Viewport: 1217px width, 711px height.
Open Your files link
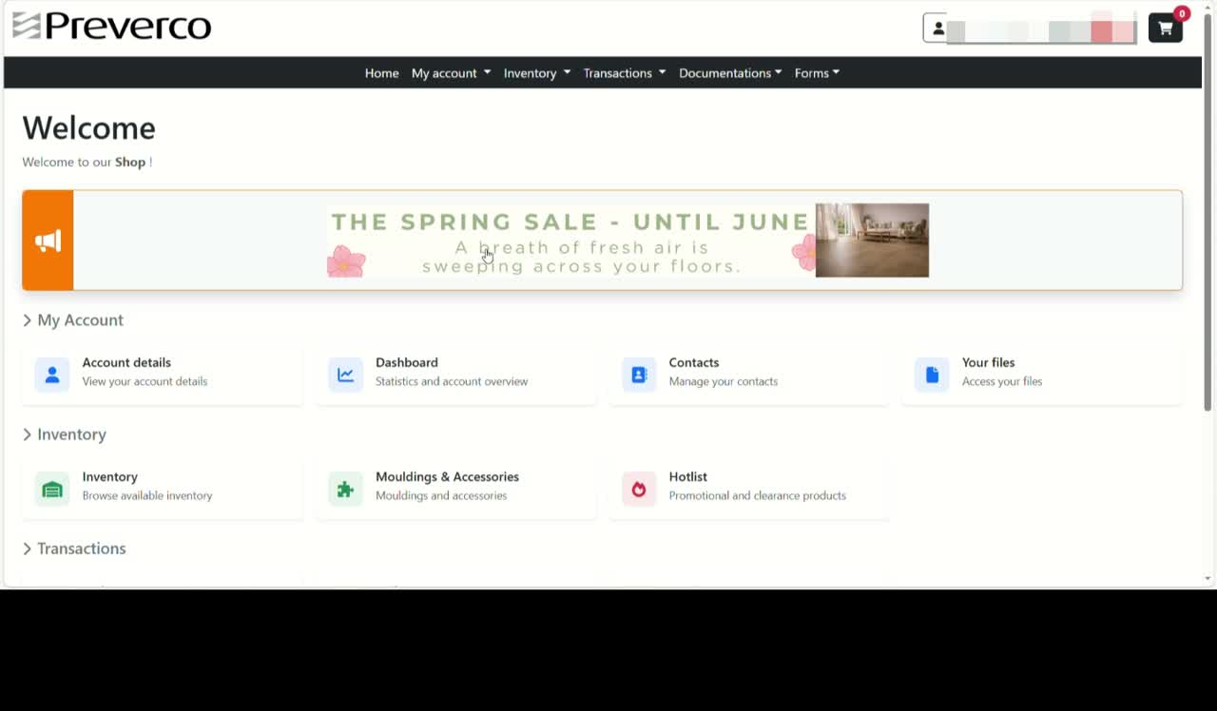tap(988, 362)
